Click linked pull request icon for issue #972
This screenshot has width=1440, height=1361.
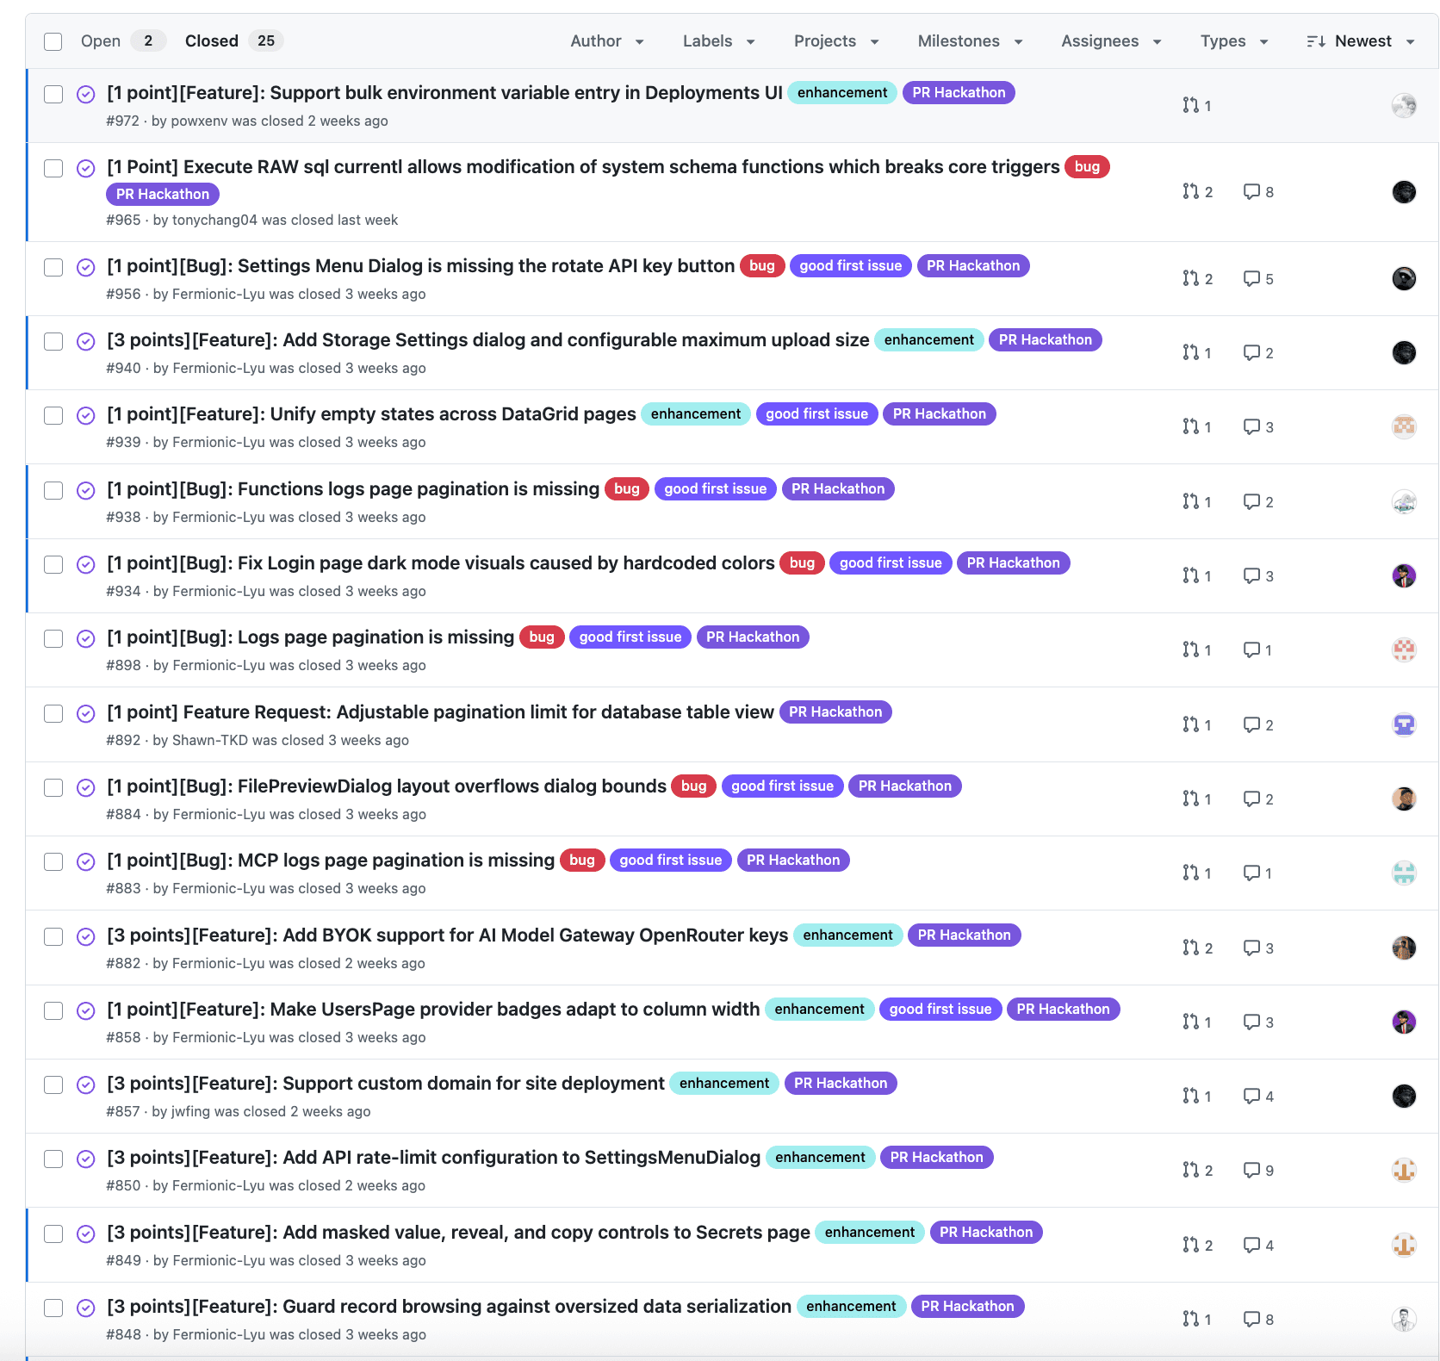point(1190,105)
